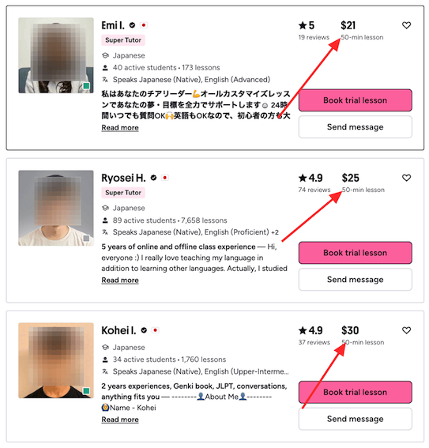Send message to Ryosei H.
This screenshot has width=429, height=448.
coord(355,280)
